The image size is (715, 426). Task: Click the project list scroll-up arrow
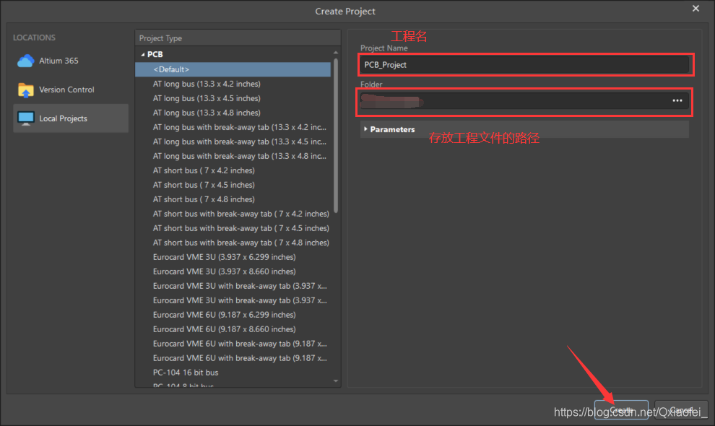pos(336,53)
